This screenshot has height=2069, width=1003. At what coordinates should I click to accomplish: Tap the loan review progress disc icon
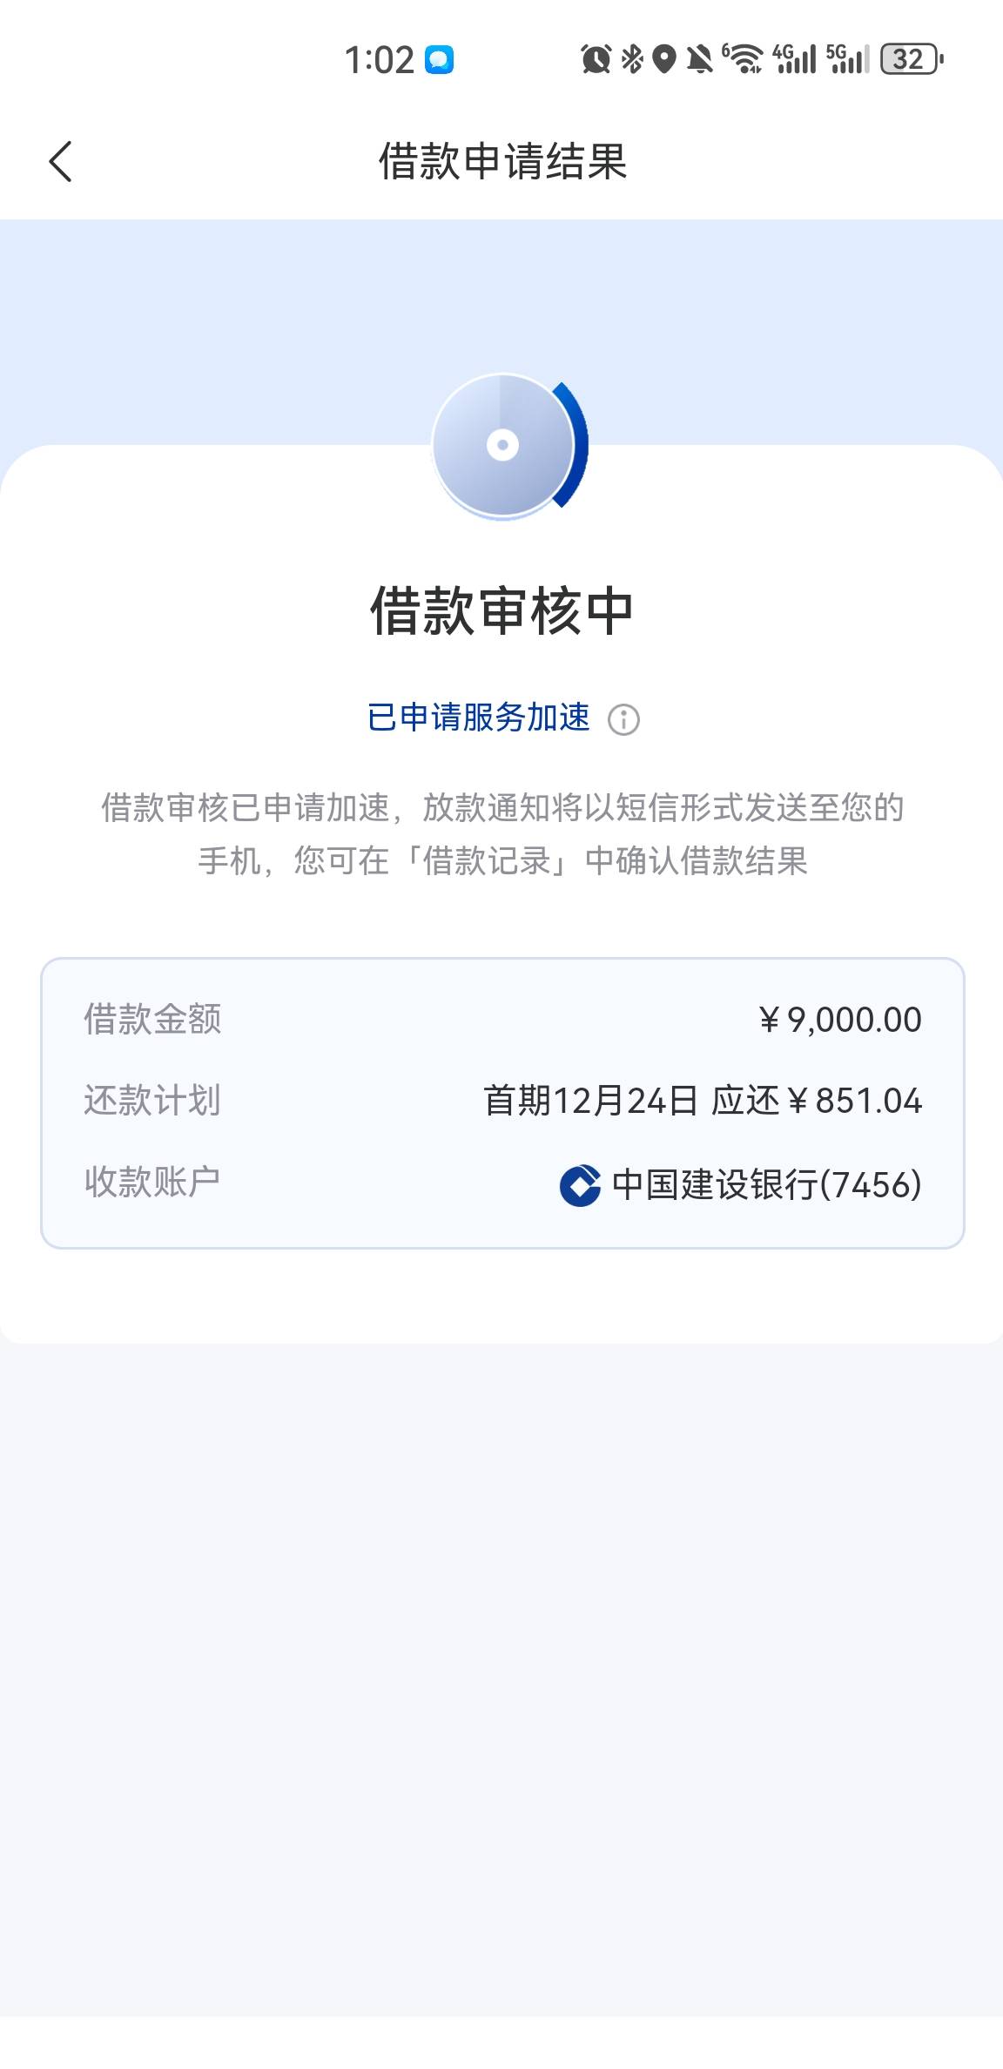click(503, 446)
